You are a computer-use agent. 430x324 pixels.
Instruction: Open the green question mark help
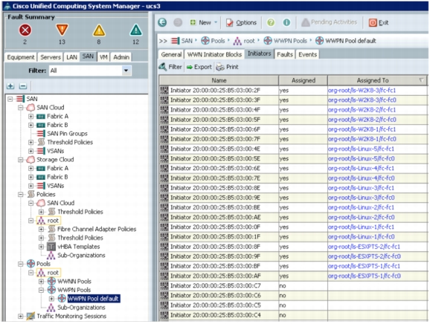(x=271, y=22)
